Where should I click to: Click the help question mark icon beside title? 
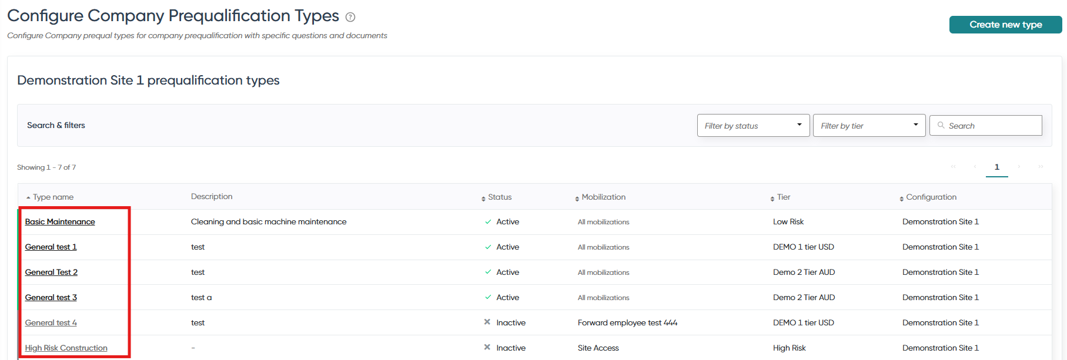[x=350, y=17]
